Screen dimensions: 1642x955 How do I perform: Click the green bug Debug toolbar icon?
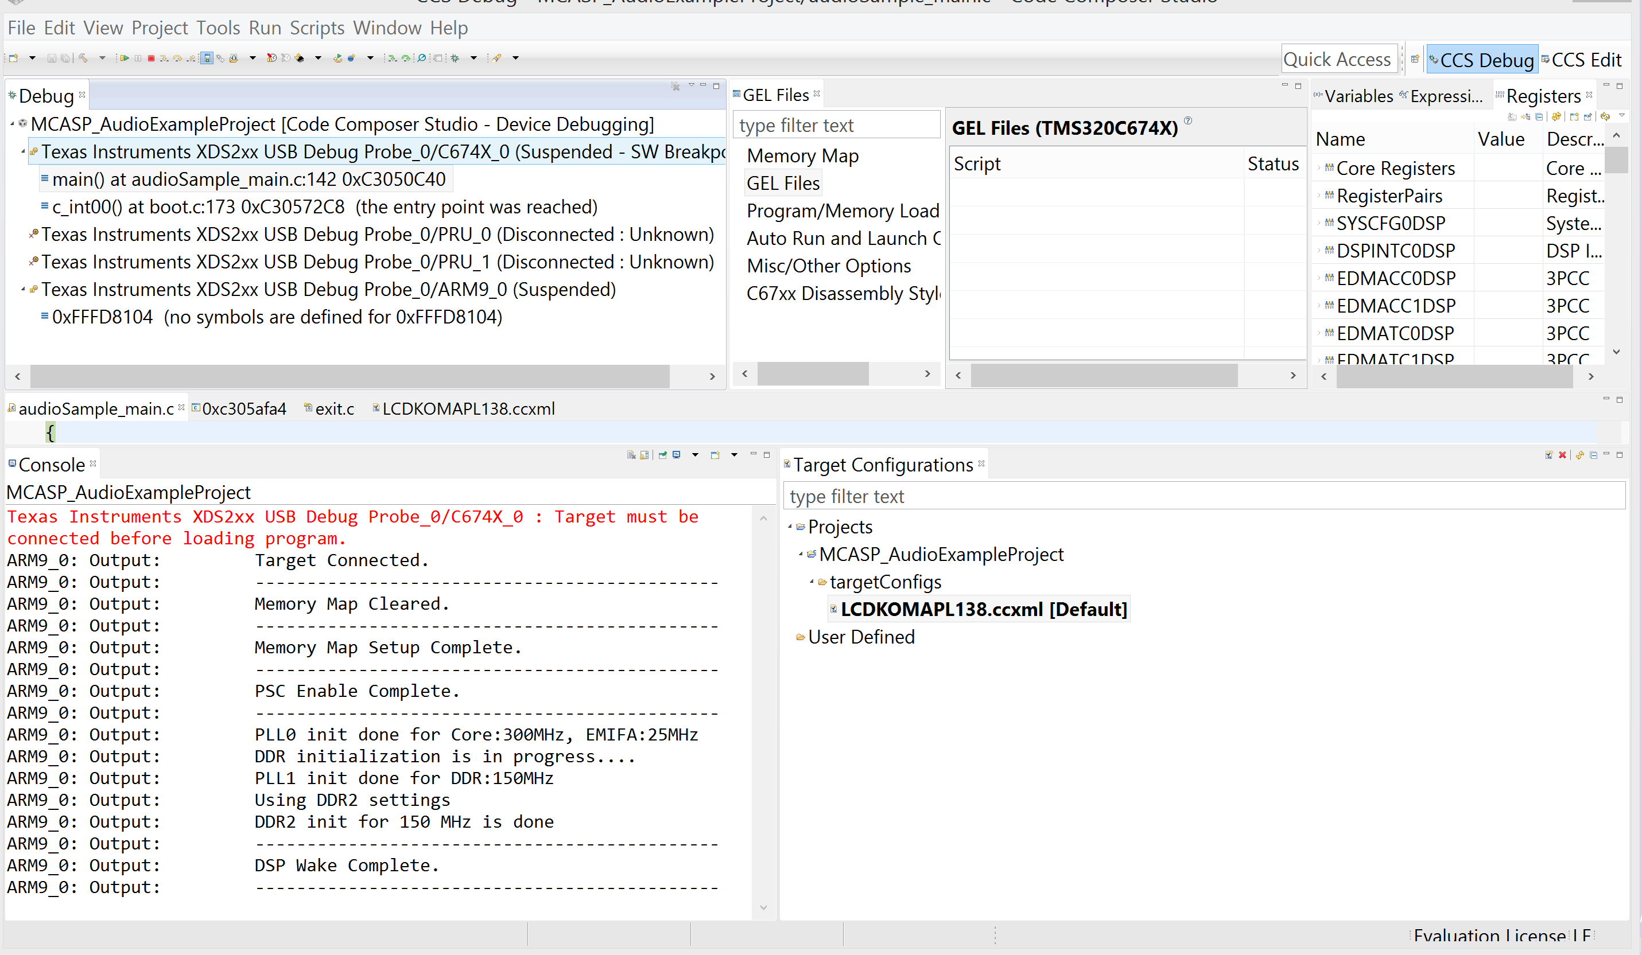tap(455, 58)
